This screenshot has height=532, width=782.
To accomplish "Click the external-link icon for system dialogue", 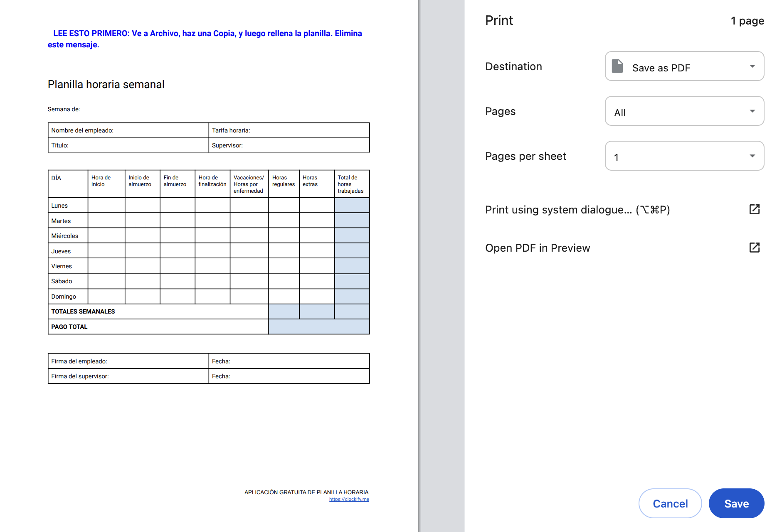I will click(754, 209).
